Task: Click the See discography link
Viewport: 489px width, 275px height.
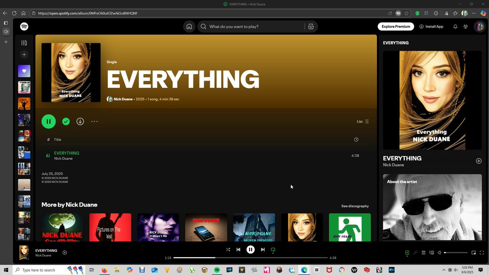Action: 355,206
